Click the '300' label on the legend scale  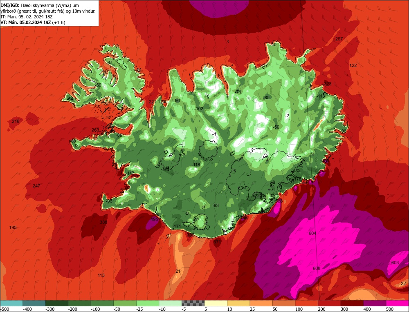pos(344,309)
